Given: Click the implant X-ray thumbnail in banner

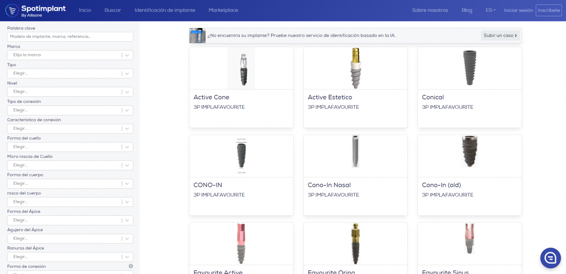Looking at the screenshot, I should pos(197,35).
